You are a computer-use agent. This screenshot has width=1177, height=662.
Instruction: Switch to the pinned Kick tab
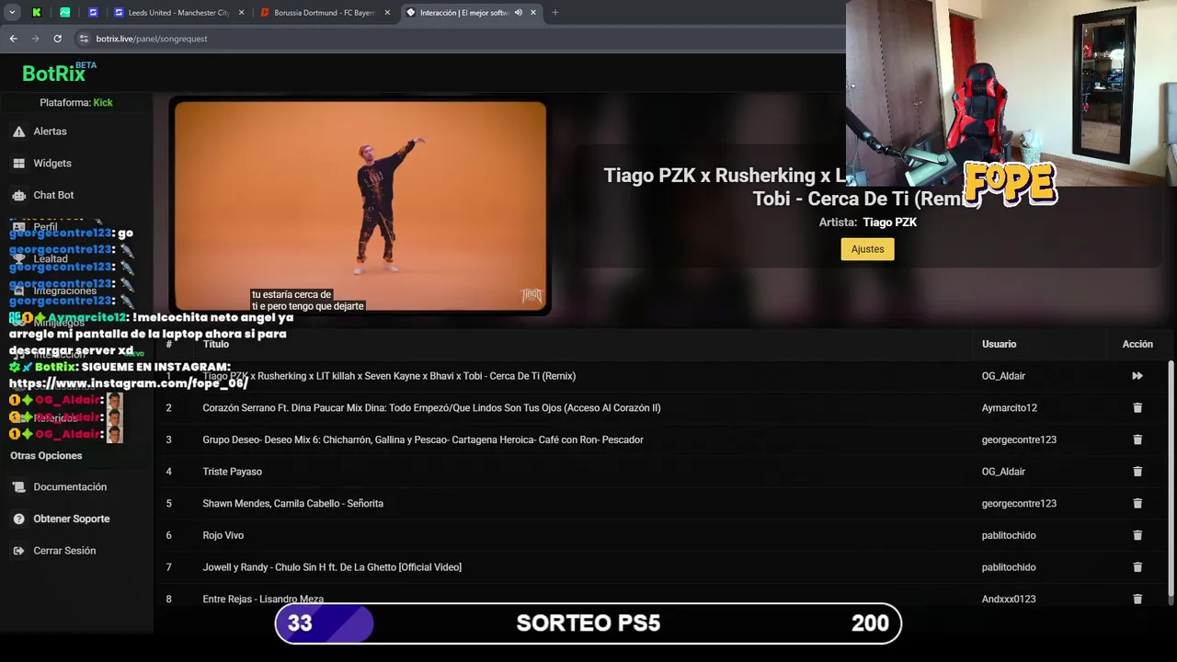37,13
